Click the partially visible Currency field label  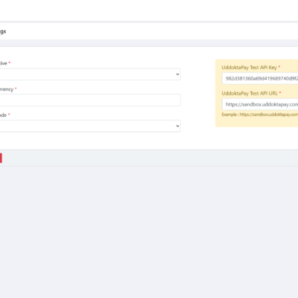coord(7,89)
